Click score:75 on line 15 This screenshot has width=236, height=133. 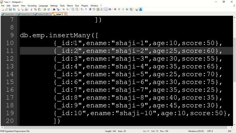(198, 82)
